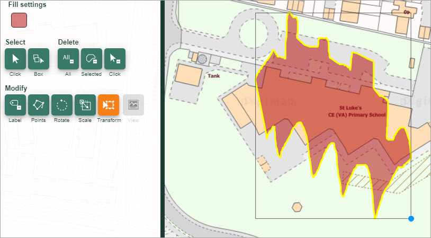Viewport: 431px width, 238px height.
Task: Select the small hexagon shape on the map
Action: coord(297,207)
